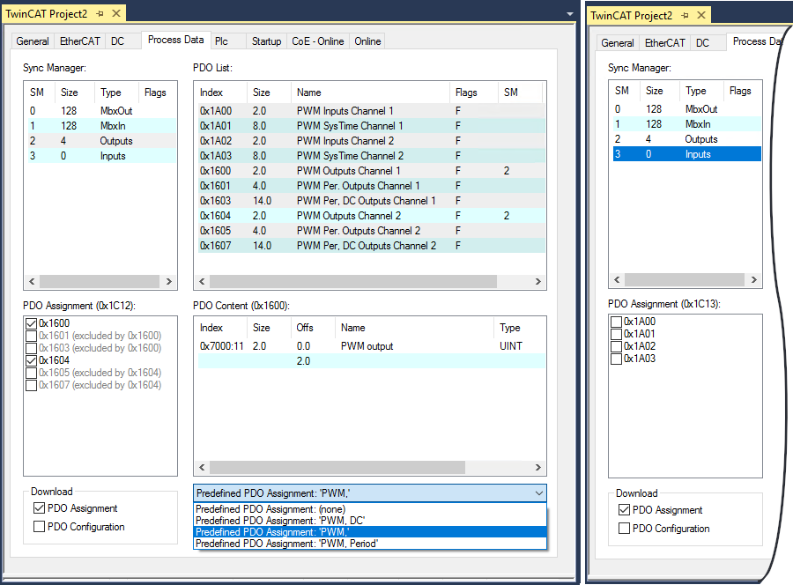Switch to the EtherCAT tab in left window
Image resolution: width=793 pixels, height=585 pixels.
pos(80,41)
